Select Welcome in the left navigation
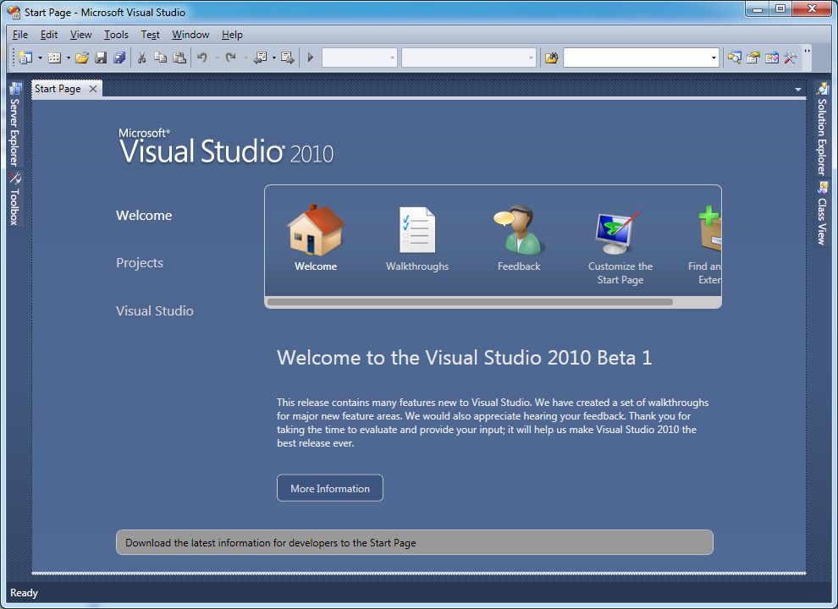This screenshot has height=609, width=838. (x=144, y=216)
